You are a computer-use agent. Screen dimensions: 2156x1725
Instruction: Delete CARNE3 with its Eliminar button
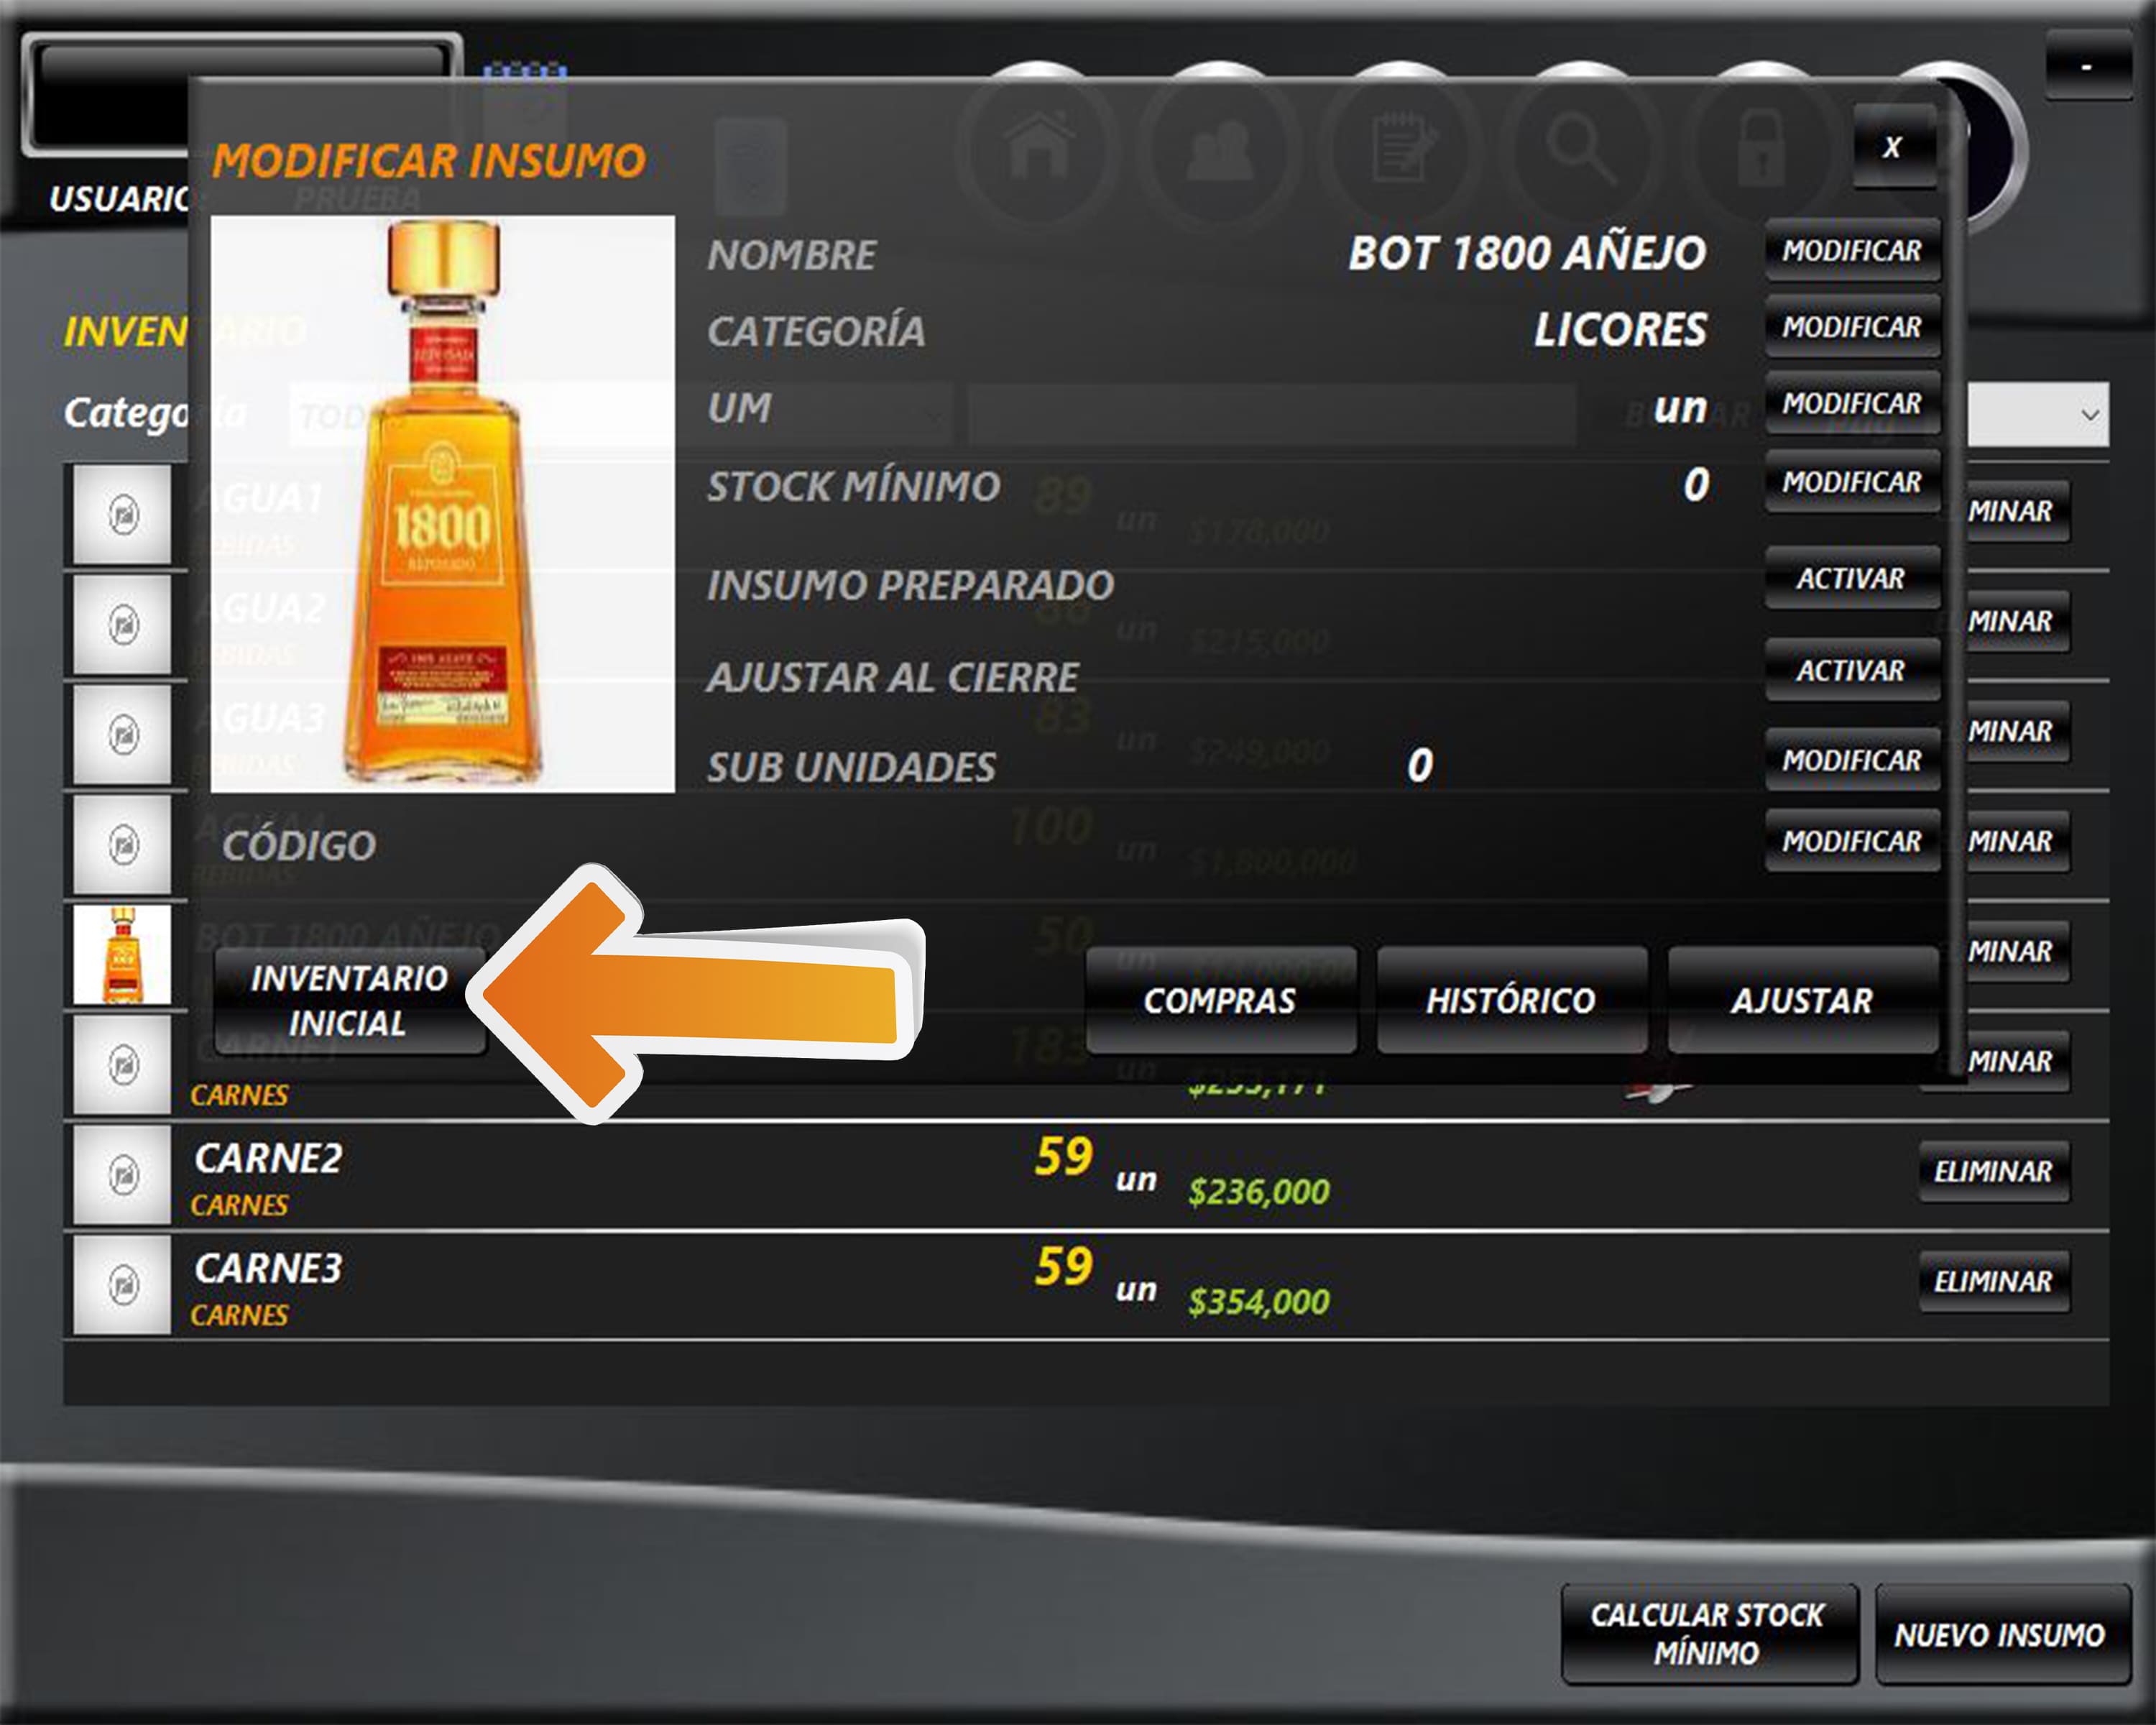coord(1993,1281)
